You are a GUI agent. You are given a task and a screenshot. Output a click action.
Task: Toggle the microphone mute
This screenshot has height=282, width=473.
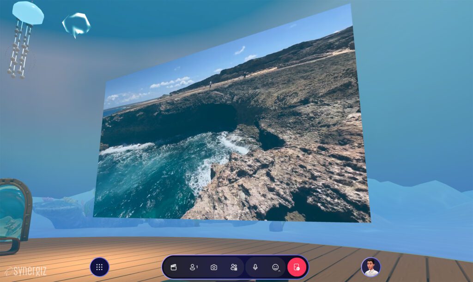click(x=255, y=267)
